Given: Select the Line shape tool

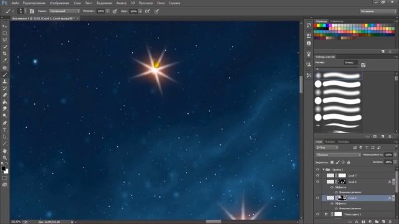Looking at the screenshot, I should (4, 144).
